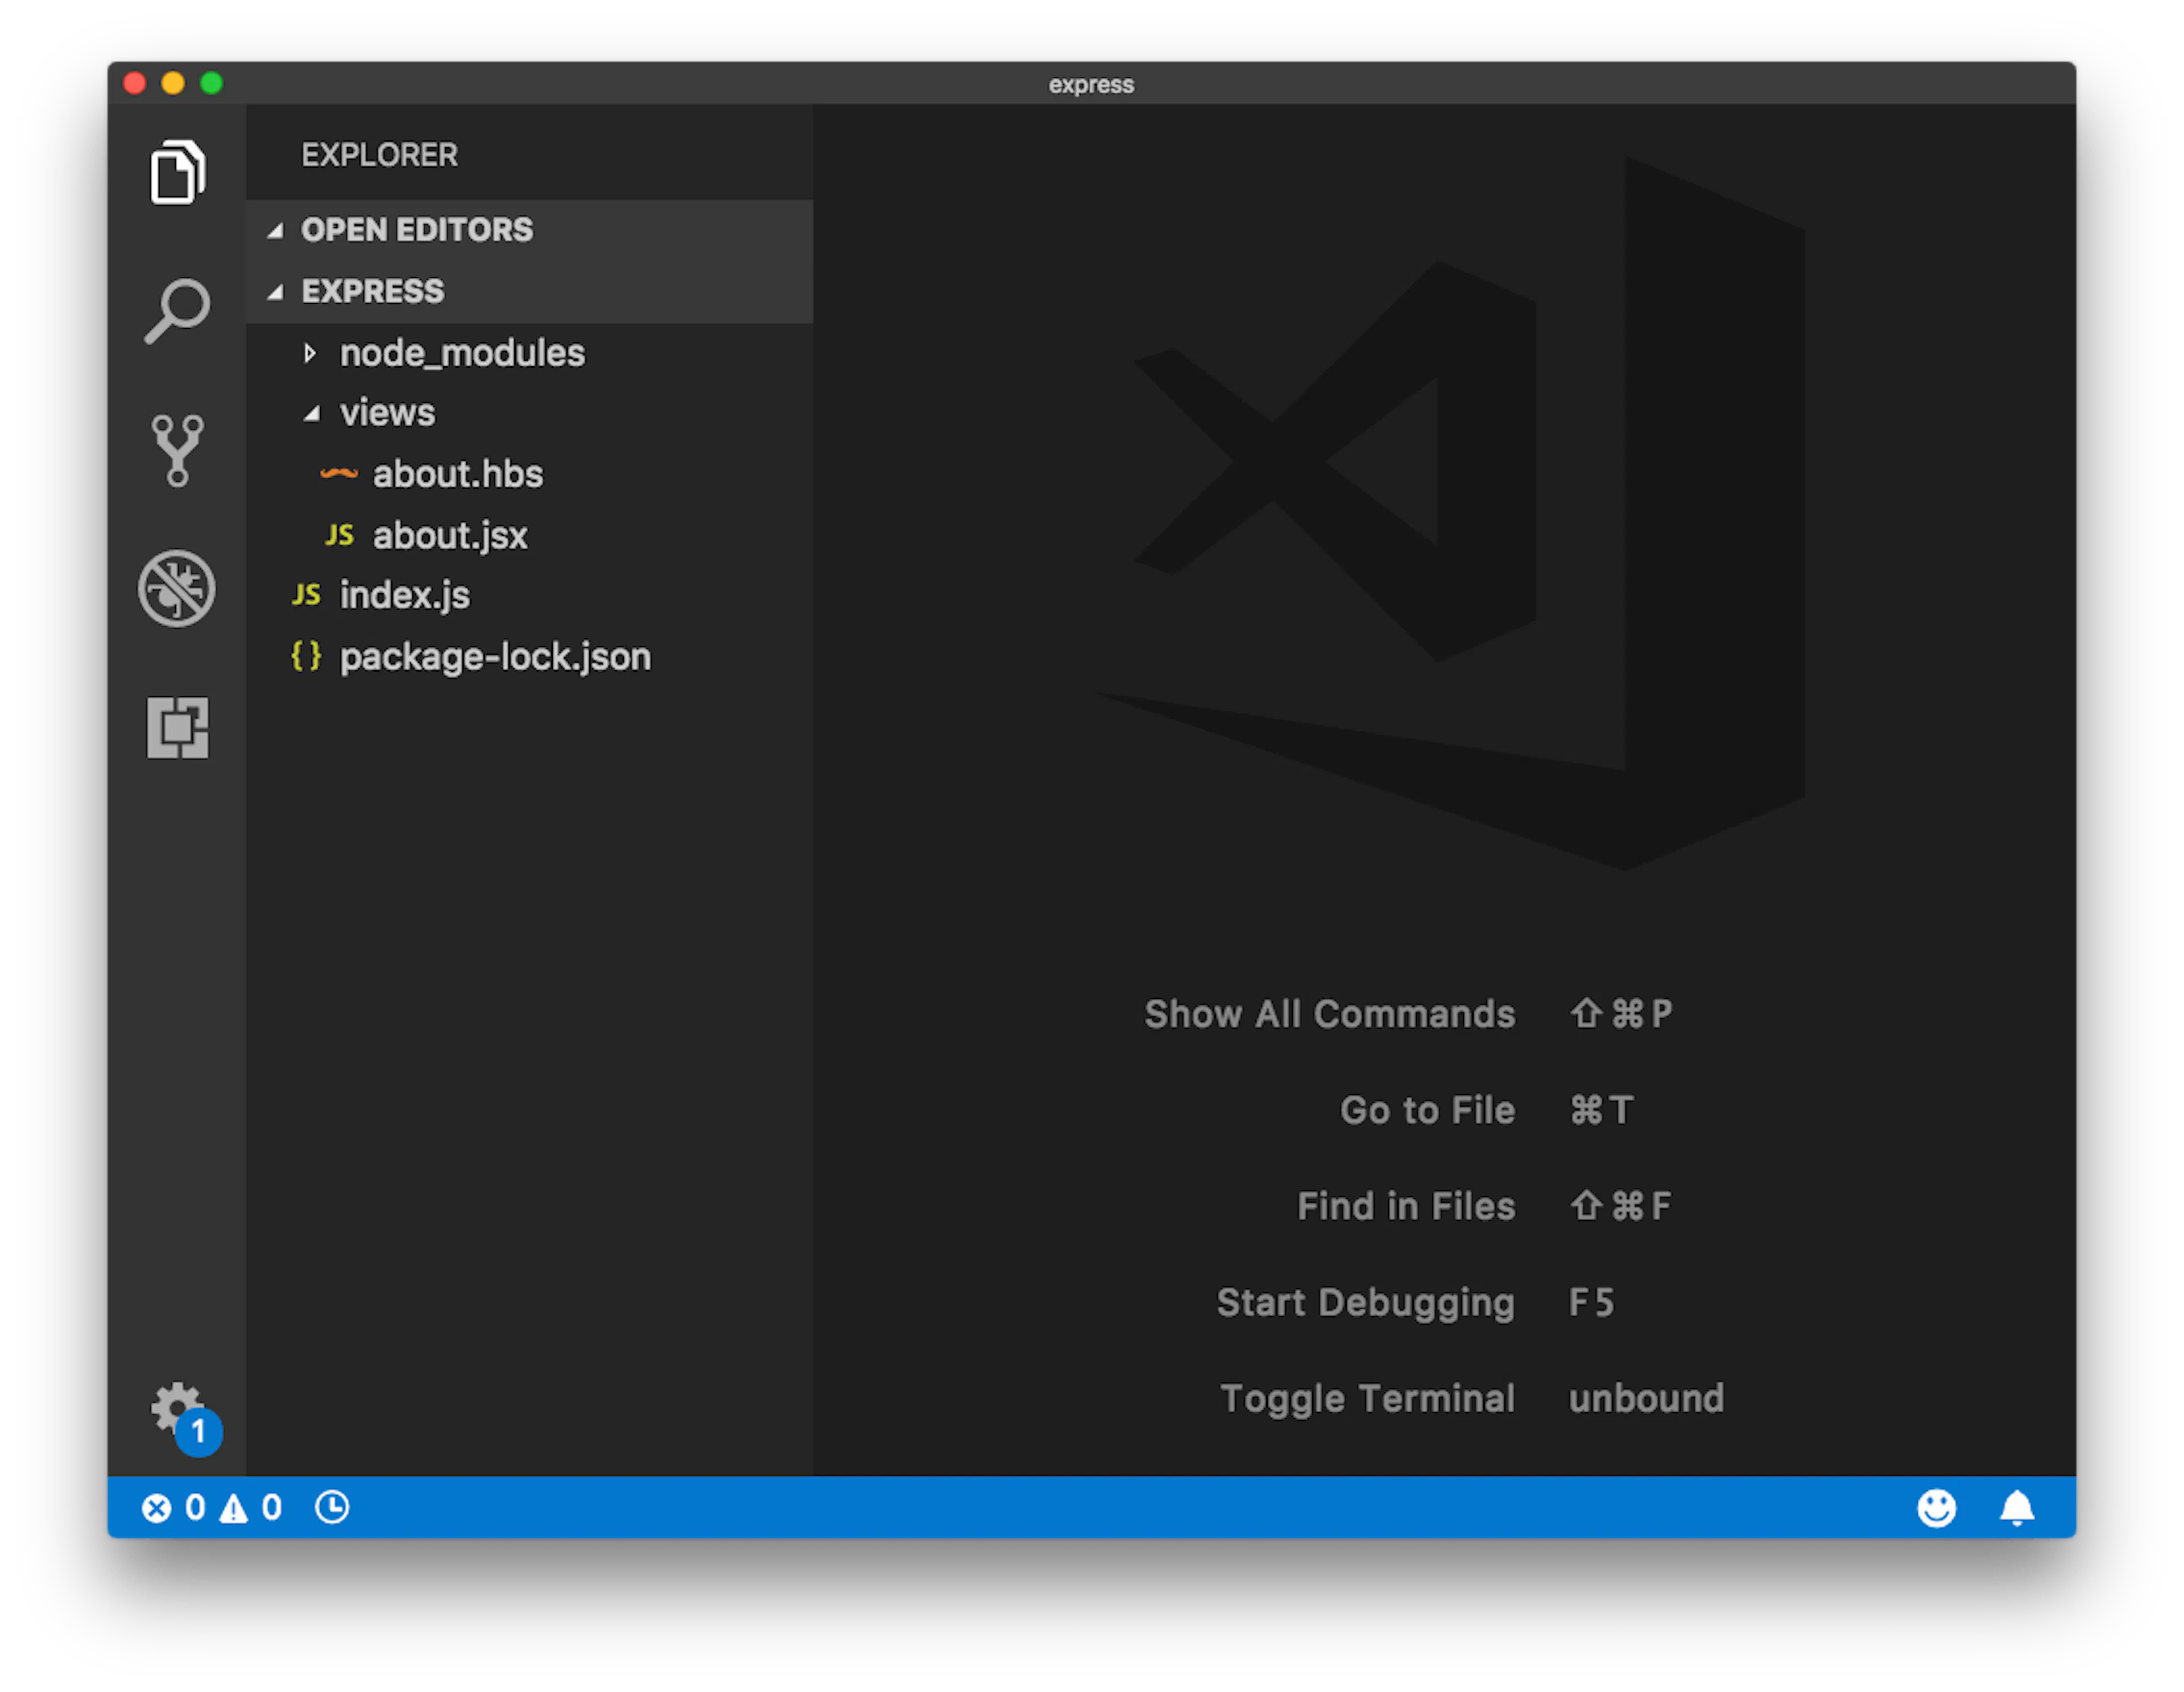Click the Go to File hint
Screen dimensions: 2184x1692
tap(1427, 1110)
